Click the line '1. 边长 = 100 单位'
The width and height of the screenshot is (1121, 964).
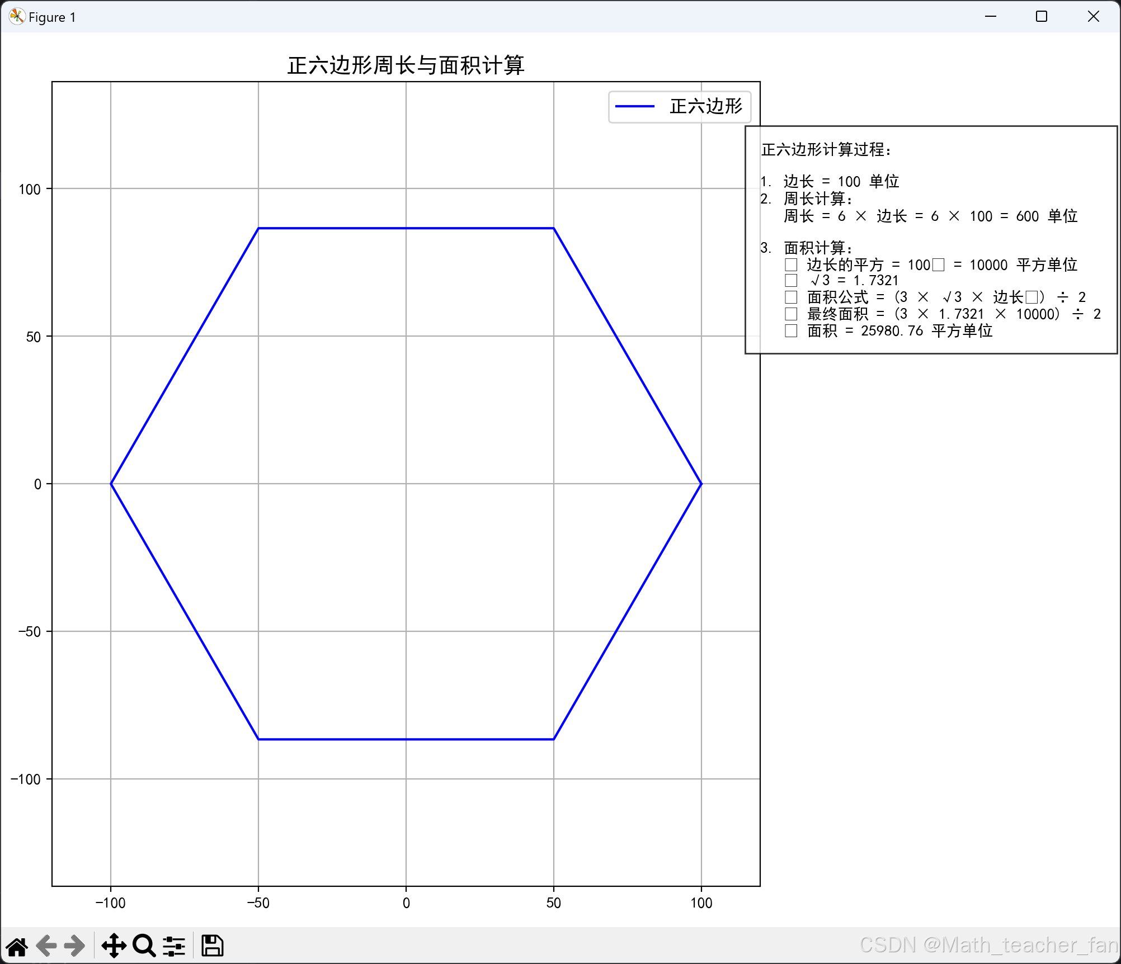[830, 182]
